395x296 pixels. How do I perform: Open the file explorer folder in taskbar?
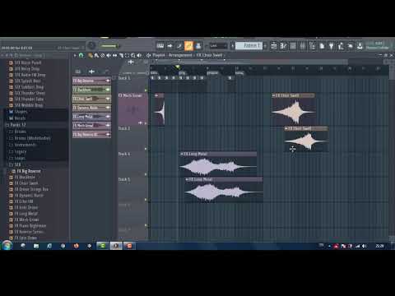click(x=36, y=246)
